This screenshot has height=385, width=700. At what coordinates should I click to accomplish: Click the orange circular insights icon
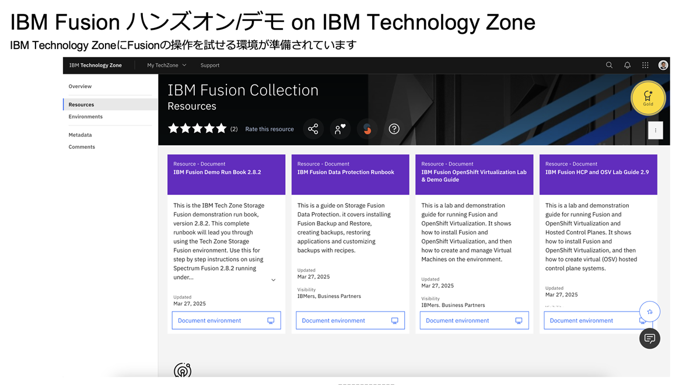coord(367,129)
